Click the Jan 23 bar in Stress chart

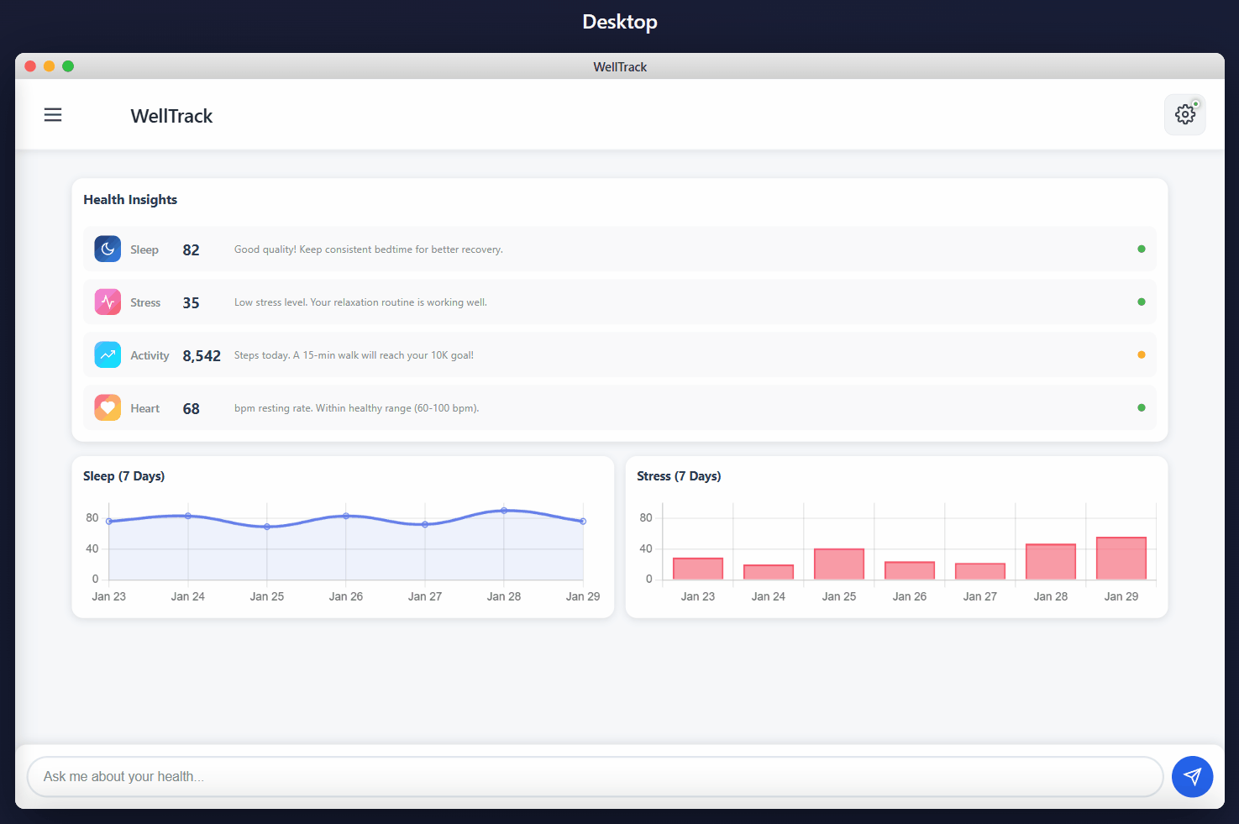pos(697,569)
